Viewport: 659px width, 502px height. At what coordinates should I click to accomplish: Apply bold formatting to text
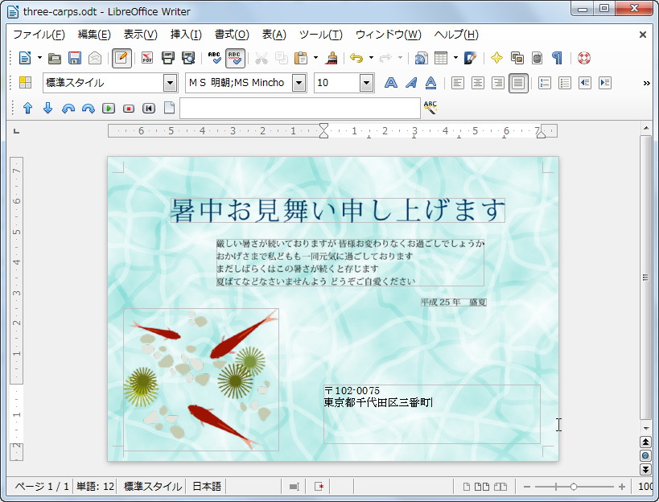coord(389,82)
